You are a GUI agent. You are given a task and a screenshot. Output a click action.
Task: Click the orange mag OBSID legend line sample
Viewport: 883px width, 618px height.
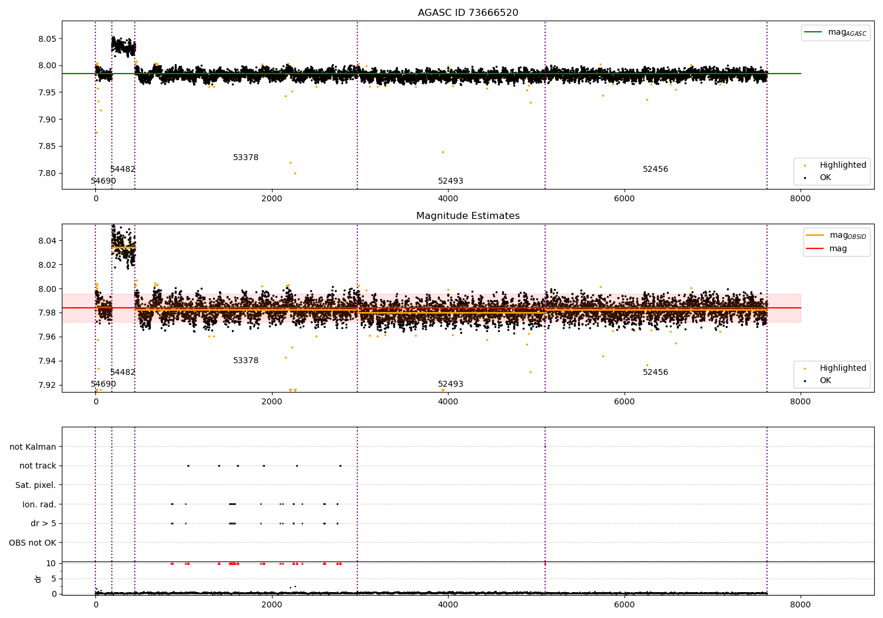coord(815,235)
